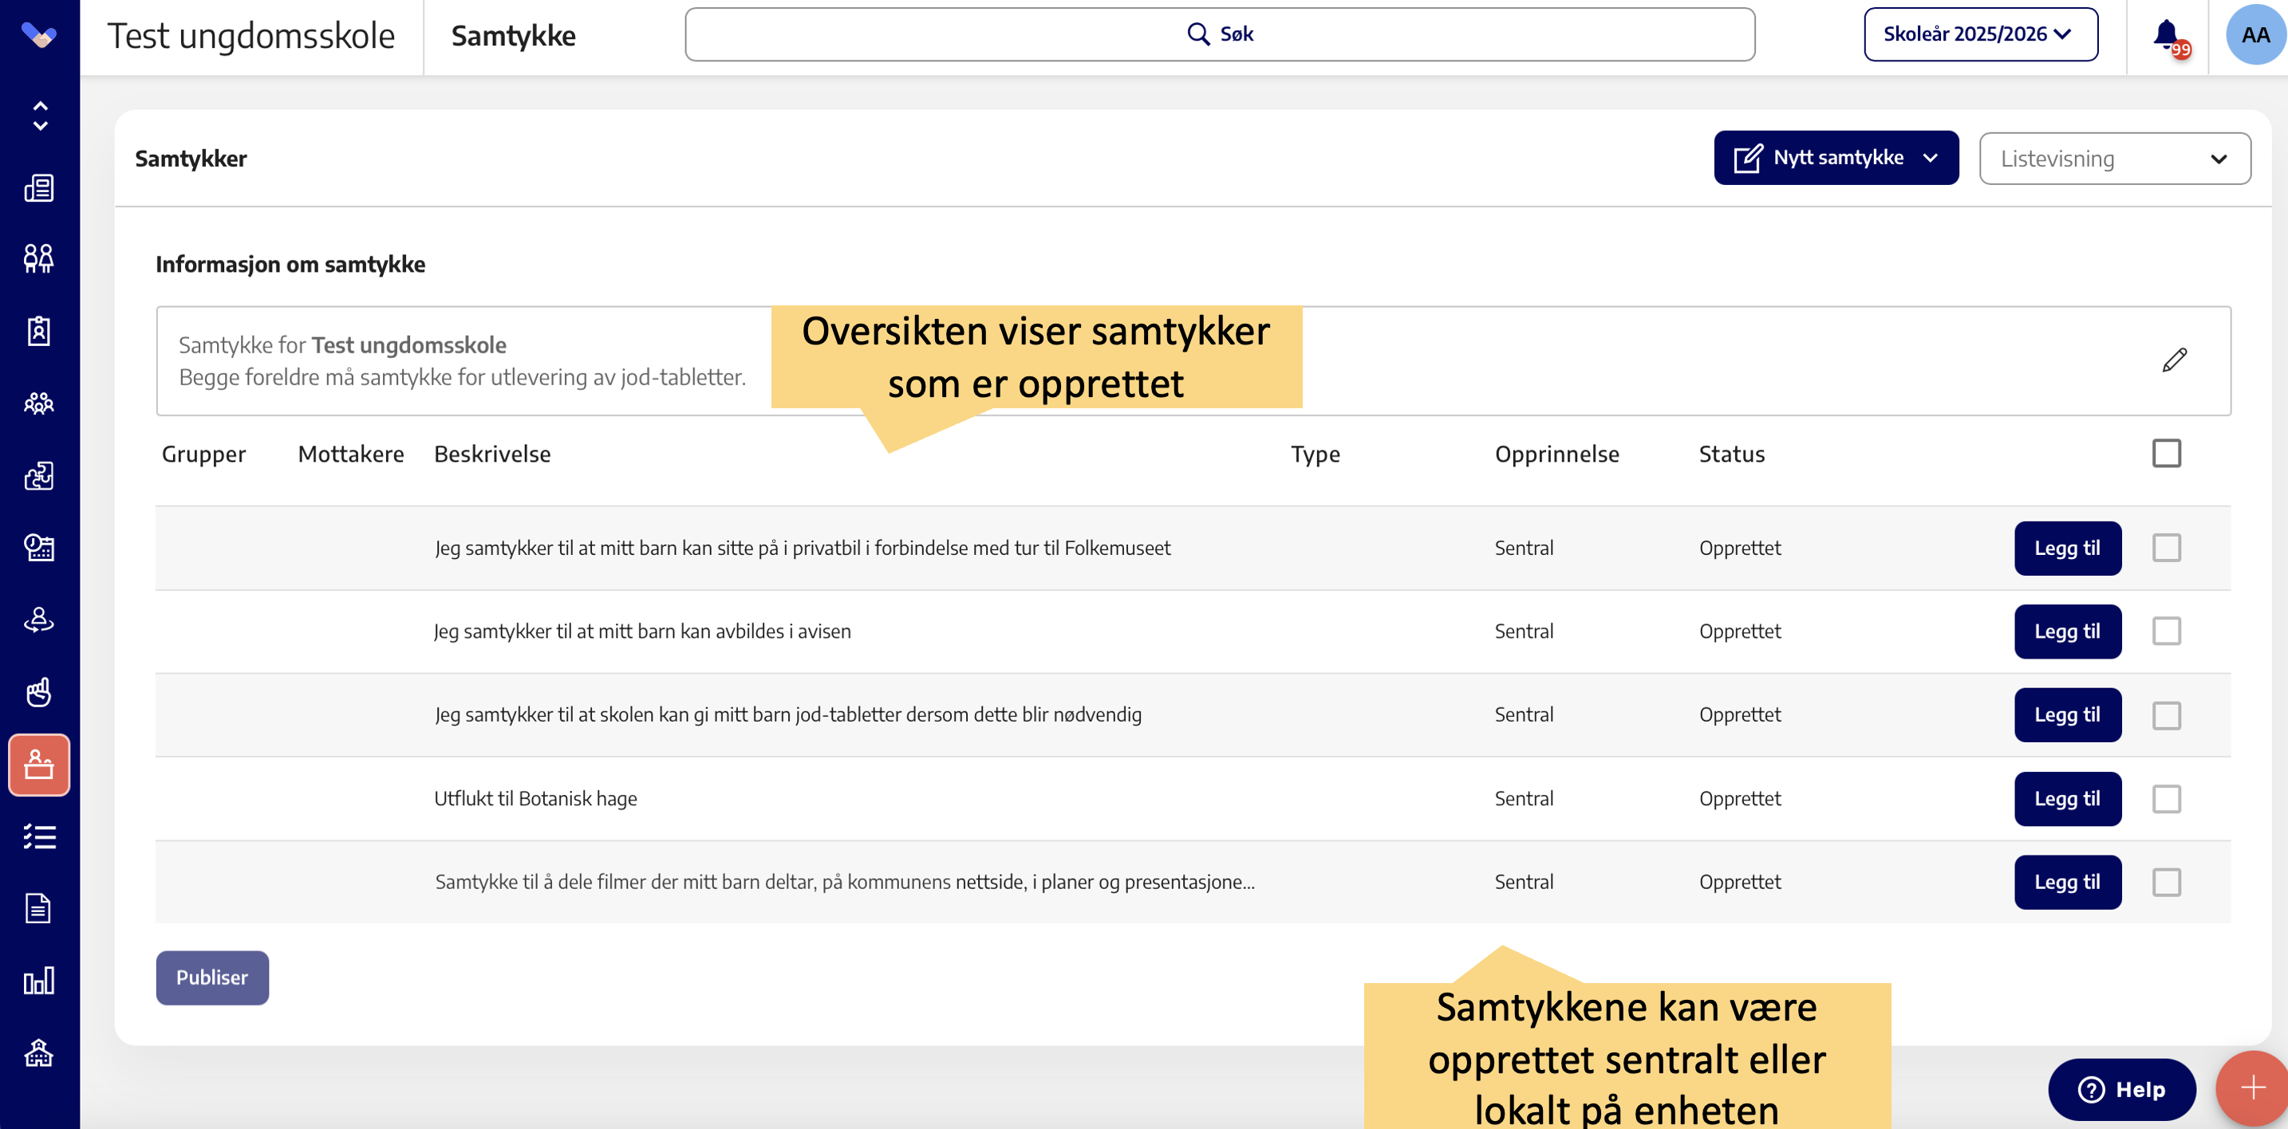This screenshot has width=2288, height=1129.
Task: Click Legg til for 'avbildes i avisen' consent
Action: click(2068, 632)
